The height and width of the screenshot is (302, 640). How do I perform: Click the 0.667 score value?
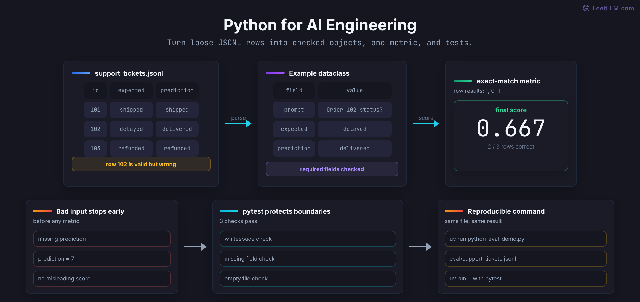511,128
